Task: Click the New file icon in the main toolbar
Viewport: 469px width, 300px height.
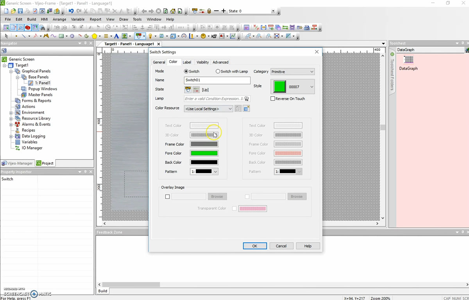Action: click(x=7, y=11)
